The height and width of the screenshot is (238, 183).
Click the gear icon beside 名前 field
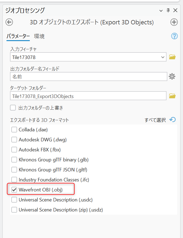click(172, 77)
